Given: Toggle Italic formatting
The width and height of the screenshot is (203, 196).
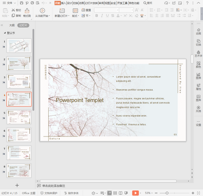Looking at the screenshot, I should coord(102,16).
